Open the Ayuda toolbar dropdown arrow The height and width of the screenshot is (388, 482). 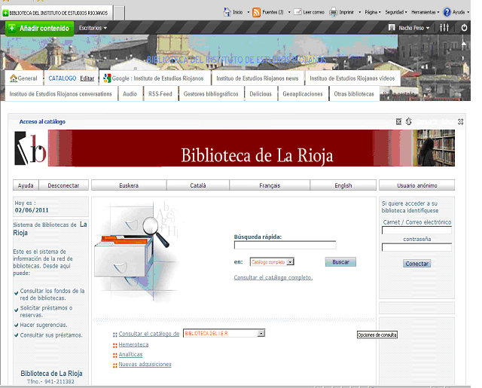pyautogui.click(x=468, y=12)
